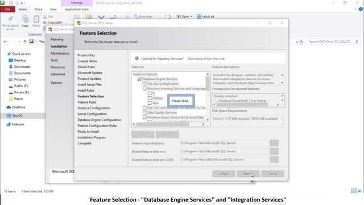Screen dimensions: 364x205
Task: Click Pin to Quick access icon in Explorer ribbon
Action: pos(10,19)
